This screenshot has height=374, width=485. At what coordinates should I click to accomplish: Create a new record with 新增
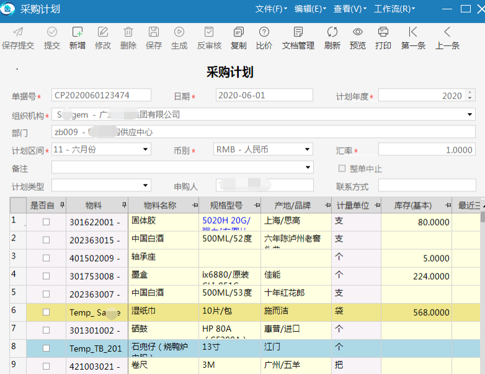pyautogui.click(x=78, y=38)
